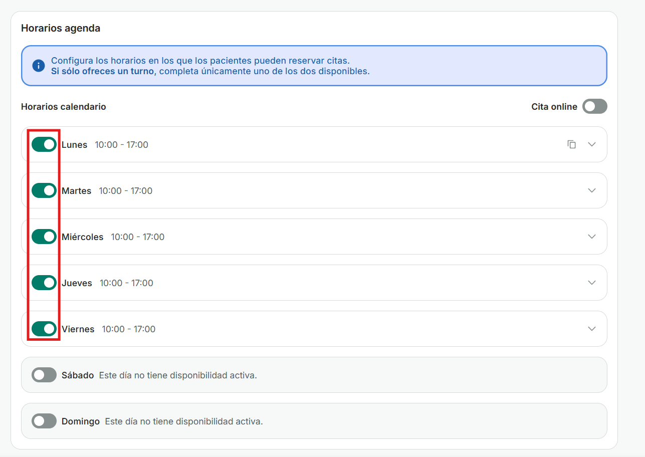
Task: Switch off Miércoles availability
Action: (44, 237)
